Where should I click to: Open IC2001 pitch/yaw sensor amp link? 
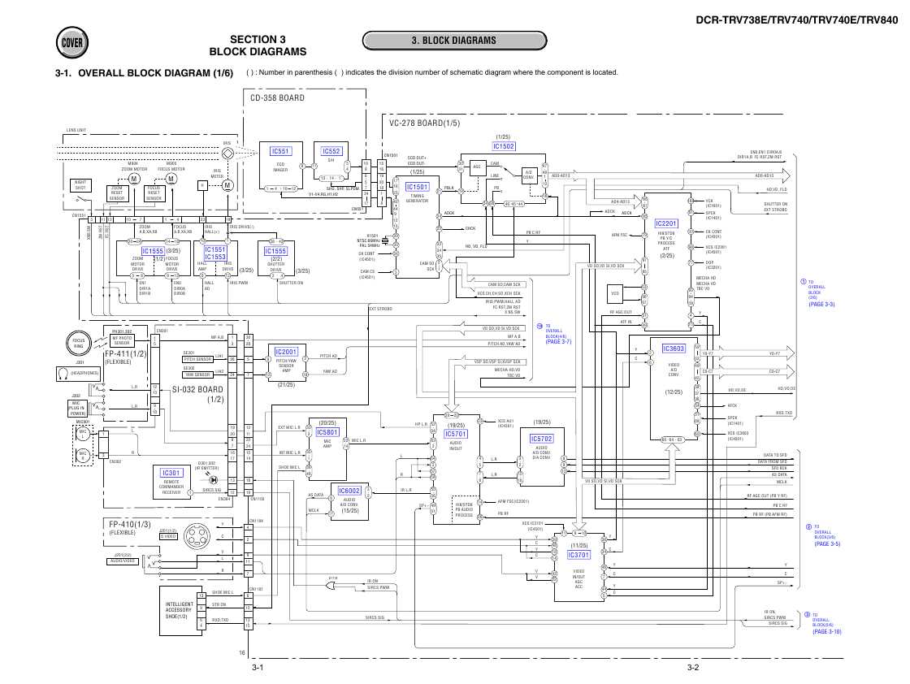point(286,352)
